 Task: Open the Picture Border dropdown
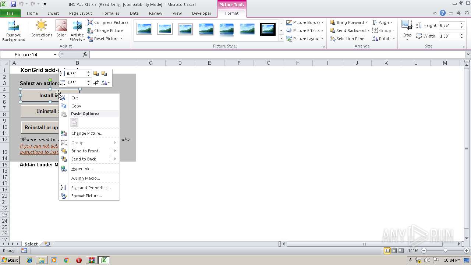305,22
